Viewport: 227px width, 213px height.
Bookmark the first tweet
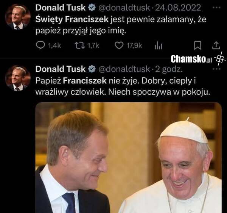pyautogui.click(x=197, y=45)
